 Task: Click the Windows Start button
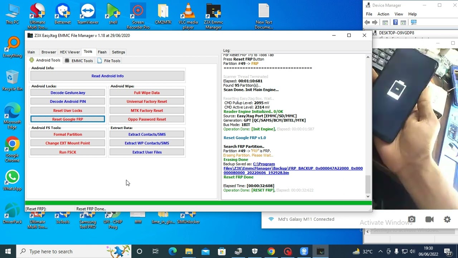8,252
